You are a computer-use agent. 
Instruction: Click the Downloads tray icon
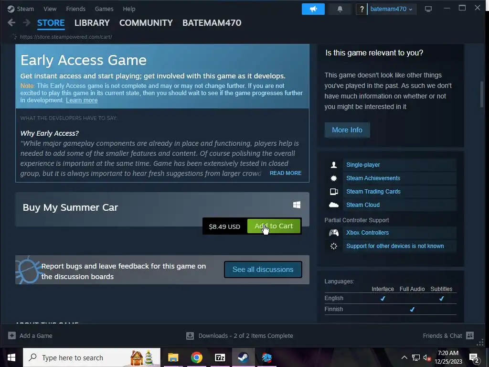(190, 336)
